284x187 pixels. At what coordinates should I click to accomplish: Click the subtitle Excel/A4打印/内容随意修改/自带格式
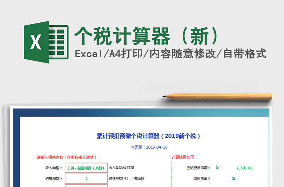click(171, 54)
